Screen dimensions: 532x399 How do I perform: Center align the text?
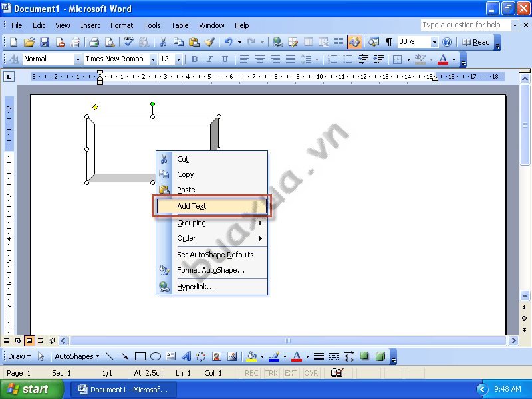[x=260, y=59]
